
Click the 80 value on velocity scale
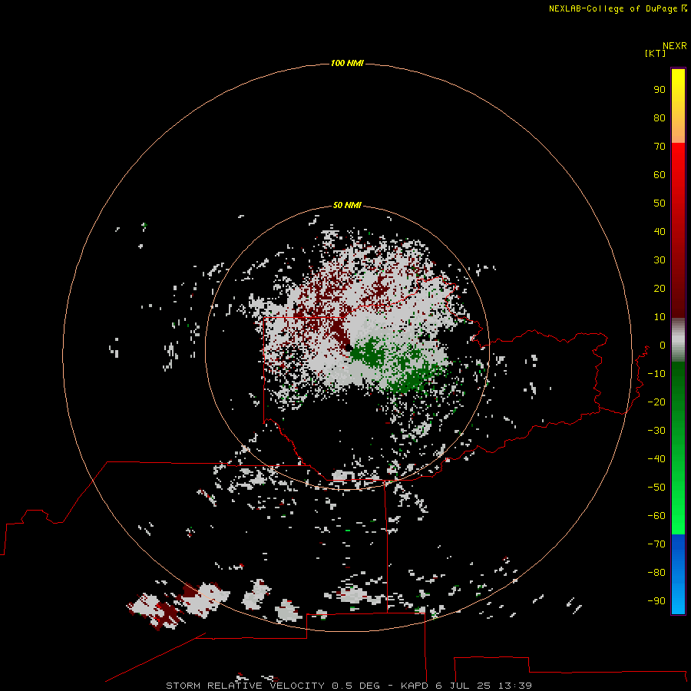tap(660, 117)
